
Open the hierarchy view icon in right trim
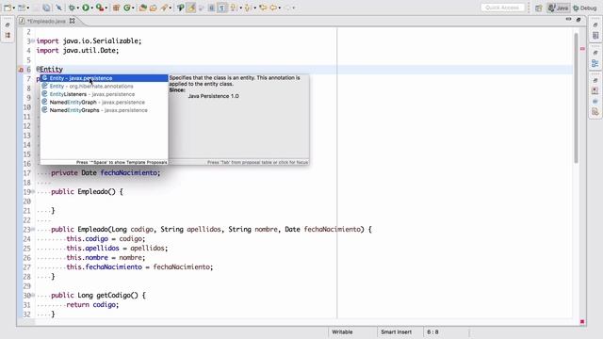[x=595, y=63]
